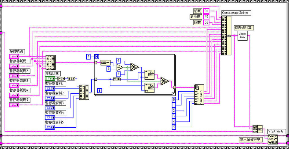This screenshot has width=289, height=149.
Task: Select the 暫存器資料2 I32 terminal
Action: (x=50, y=98)
